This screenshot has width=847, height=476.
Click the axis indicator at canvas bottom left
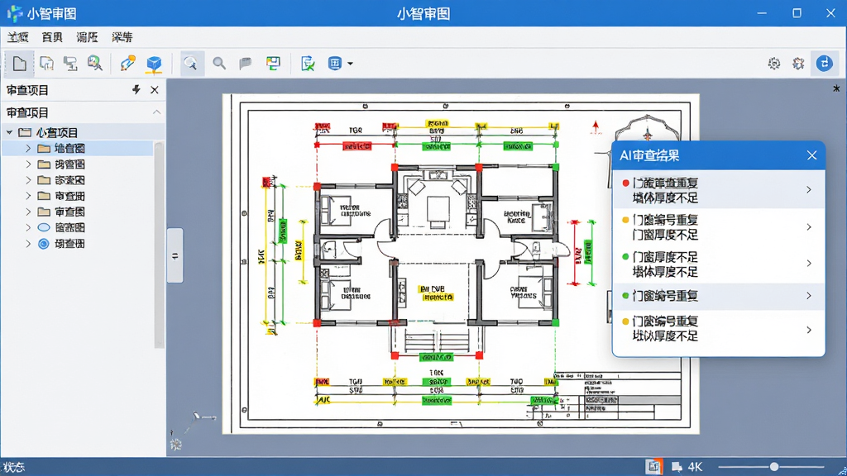[199, 421]
